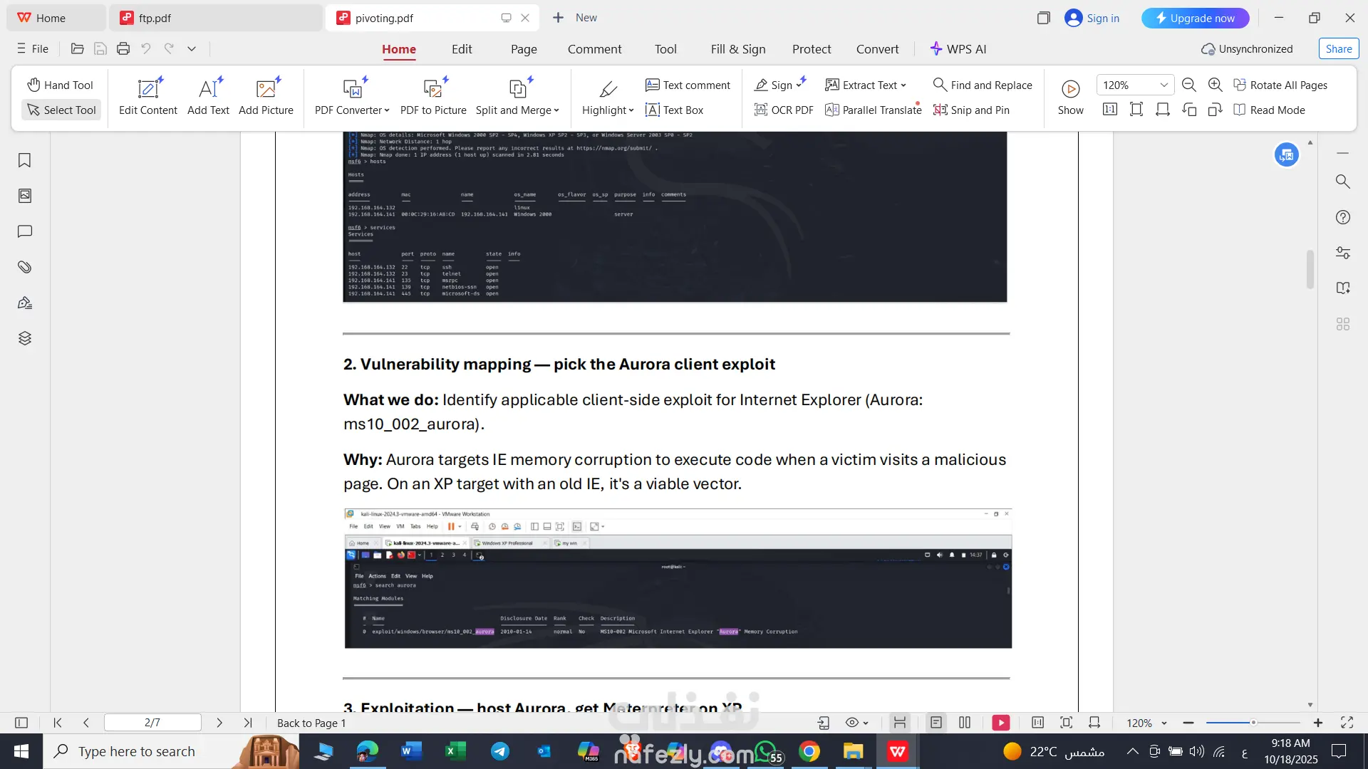Click the Edit Content tool
The height and width of the screenshot is (769, 1368).
tap(148, 97)
